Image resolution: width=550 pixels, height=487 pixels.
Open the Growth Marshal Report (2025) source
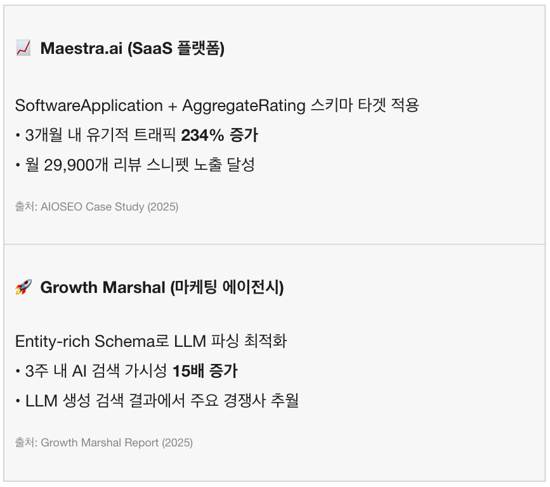click(117, 443)
